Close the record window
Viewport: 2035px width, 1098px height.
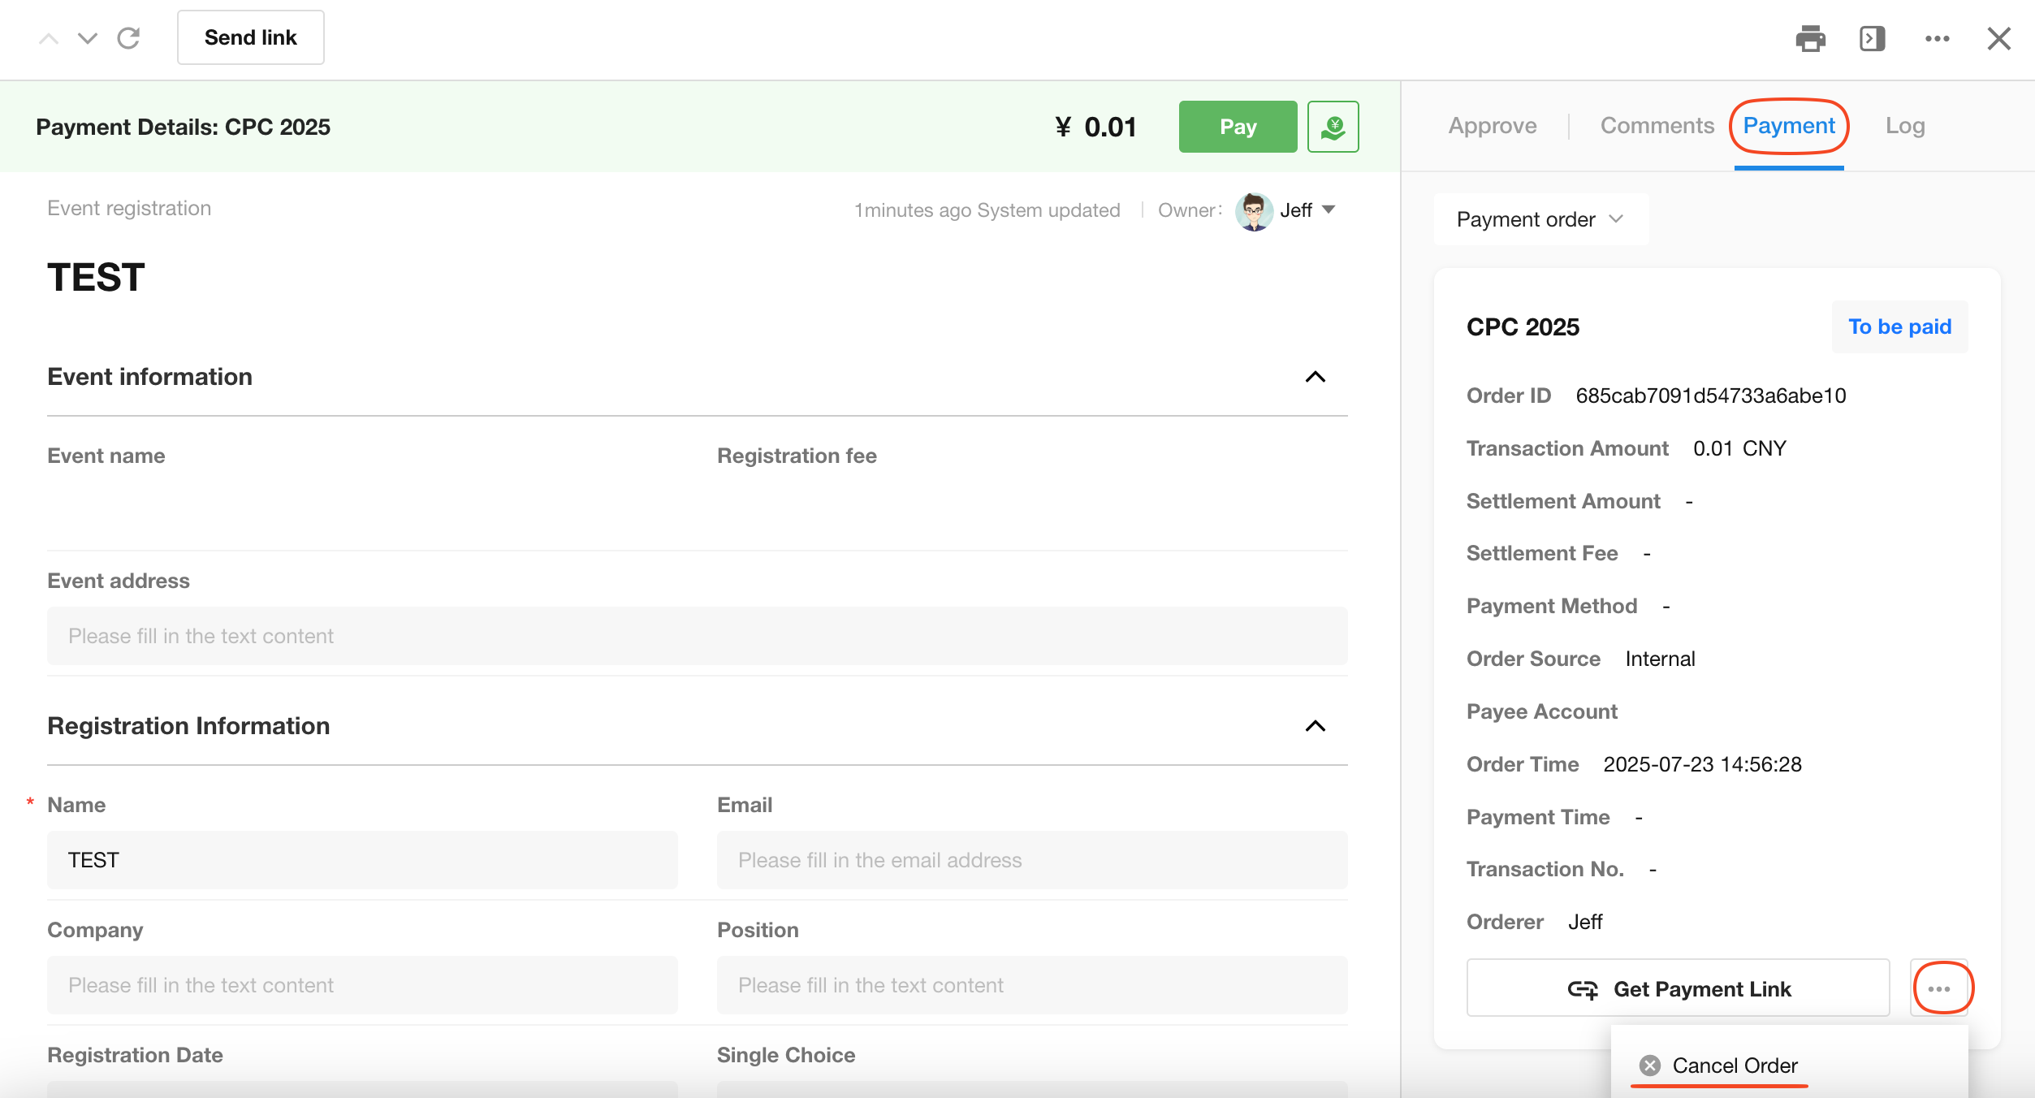coord(1998,38)
